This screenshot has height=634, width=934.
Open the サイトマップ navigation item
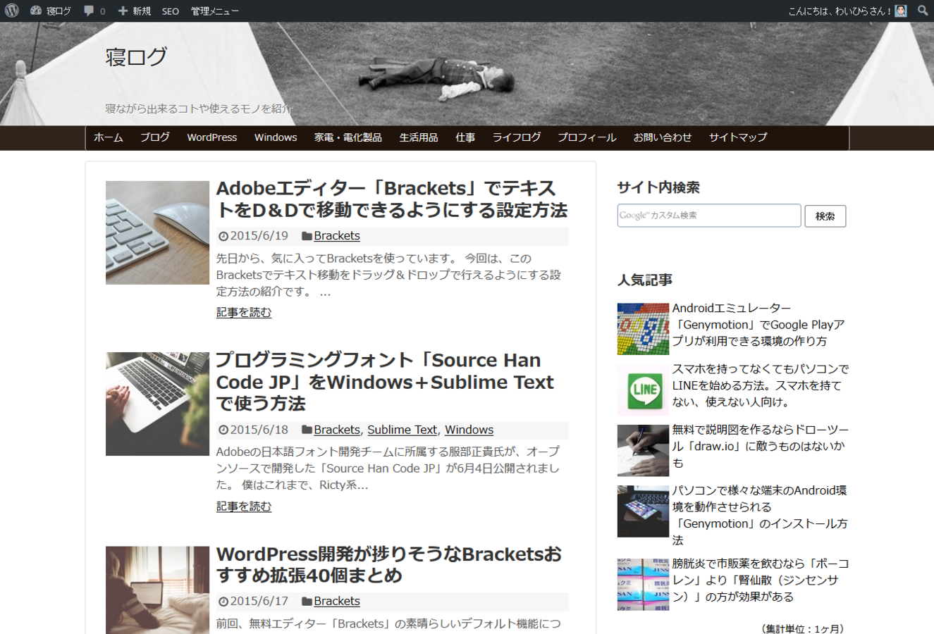pyautogui.click(x=737, y=137)
